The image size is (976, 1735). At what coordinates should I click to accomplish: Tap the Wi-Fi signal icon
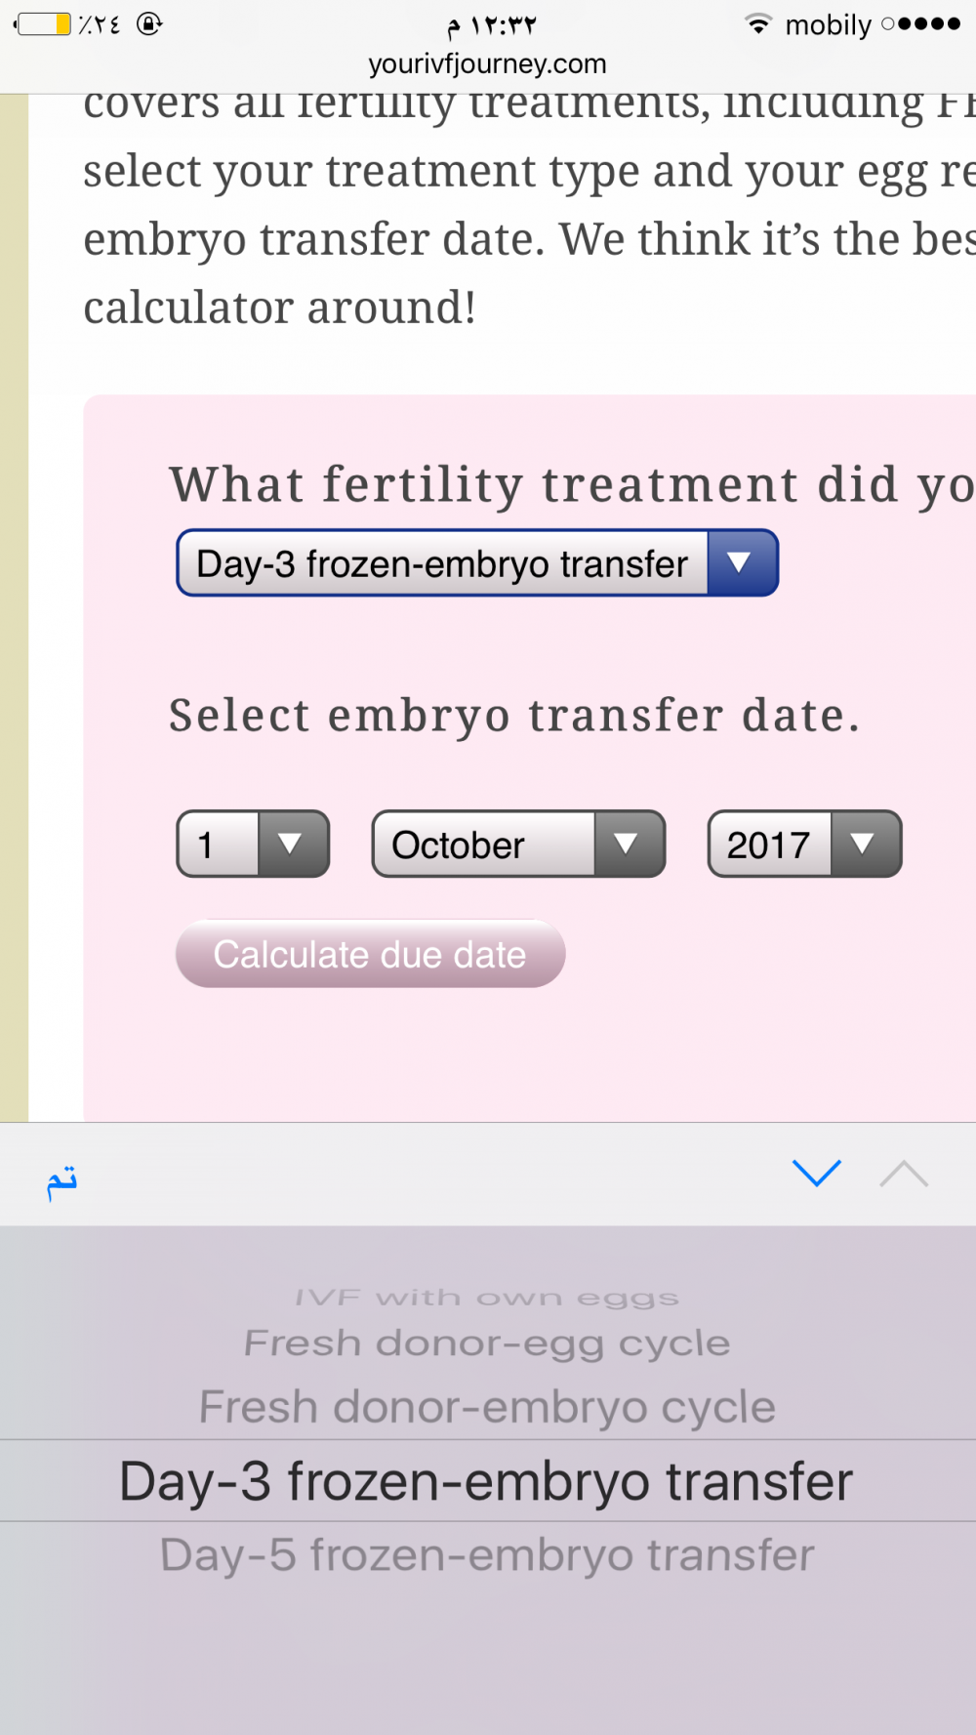[758, 23]
